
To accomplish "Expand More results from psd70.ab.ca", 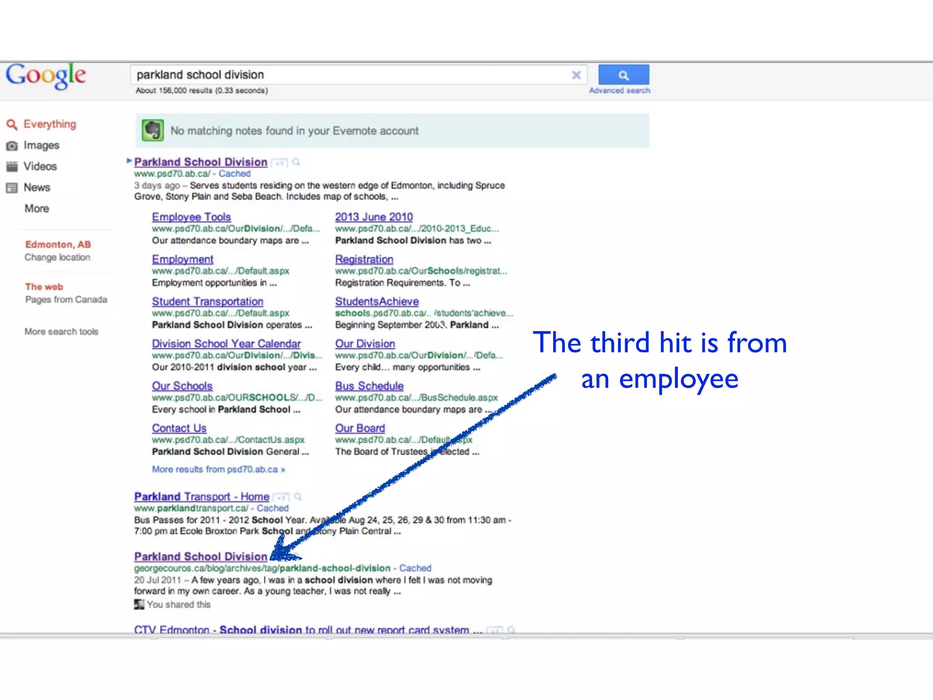I will click(218, 469).
